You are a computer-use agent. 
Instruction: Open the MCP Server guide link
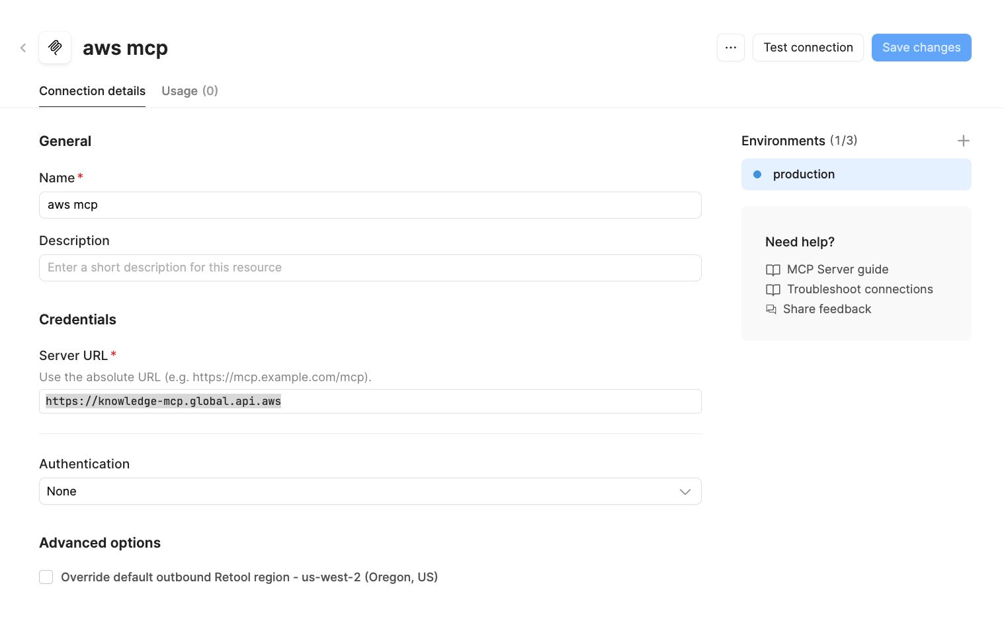coord(837,270)
